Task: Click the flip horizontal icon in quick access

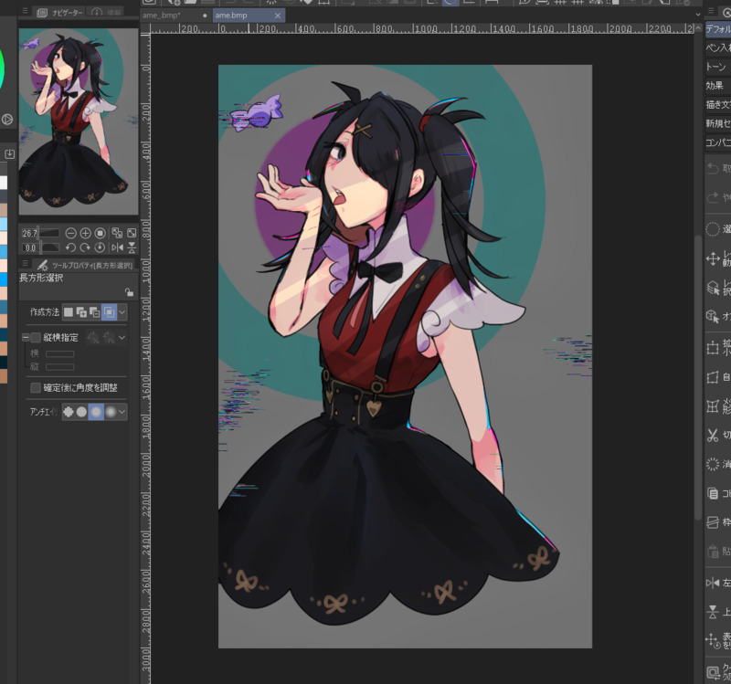Action: point(713,583)
